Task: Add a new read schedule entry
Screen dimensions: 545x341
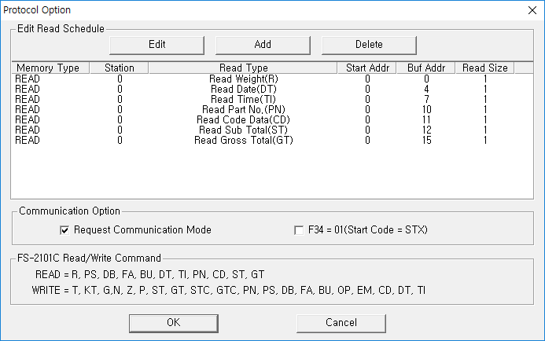Action: 263,45
